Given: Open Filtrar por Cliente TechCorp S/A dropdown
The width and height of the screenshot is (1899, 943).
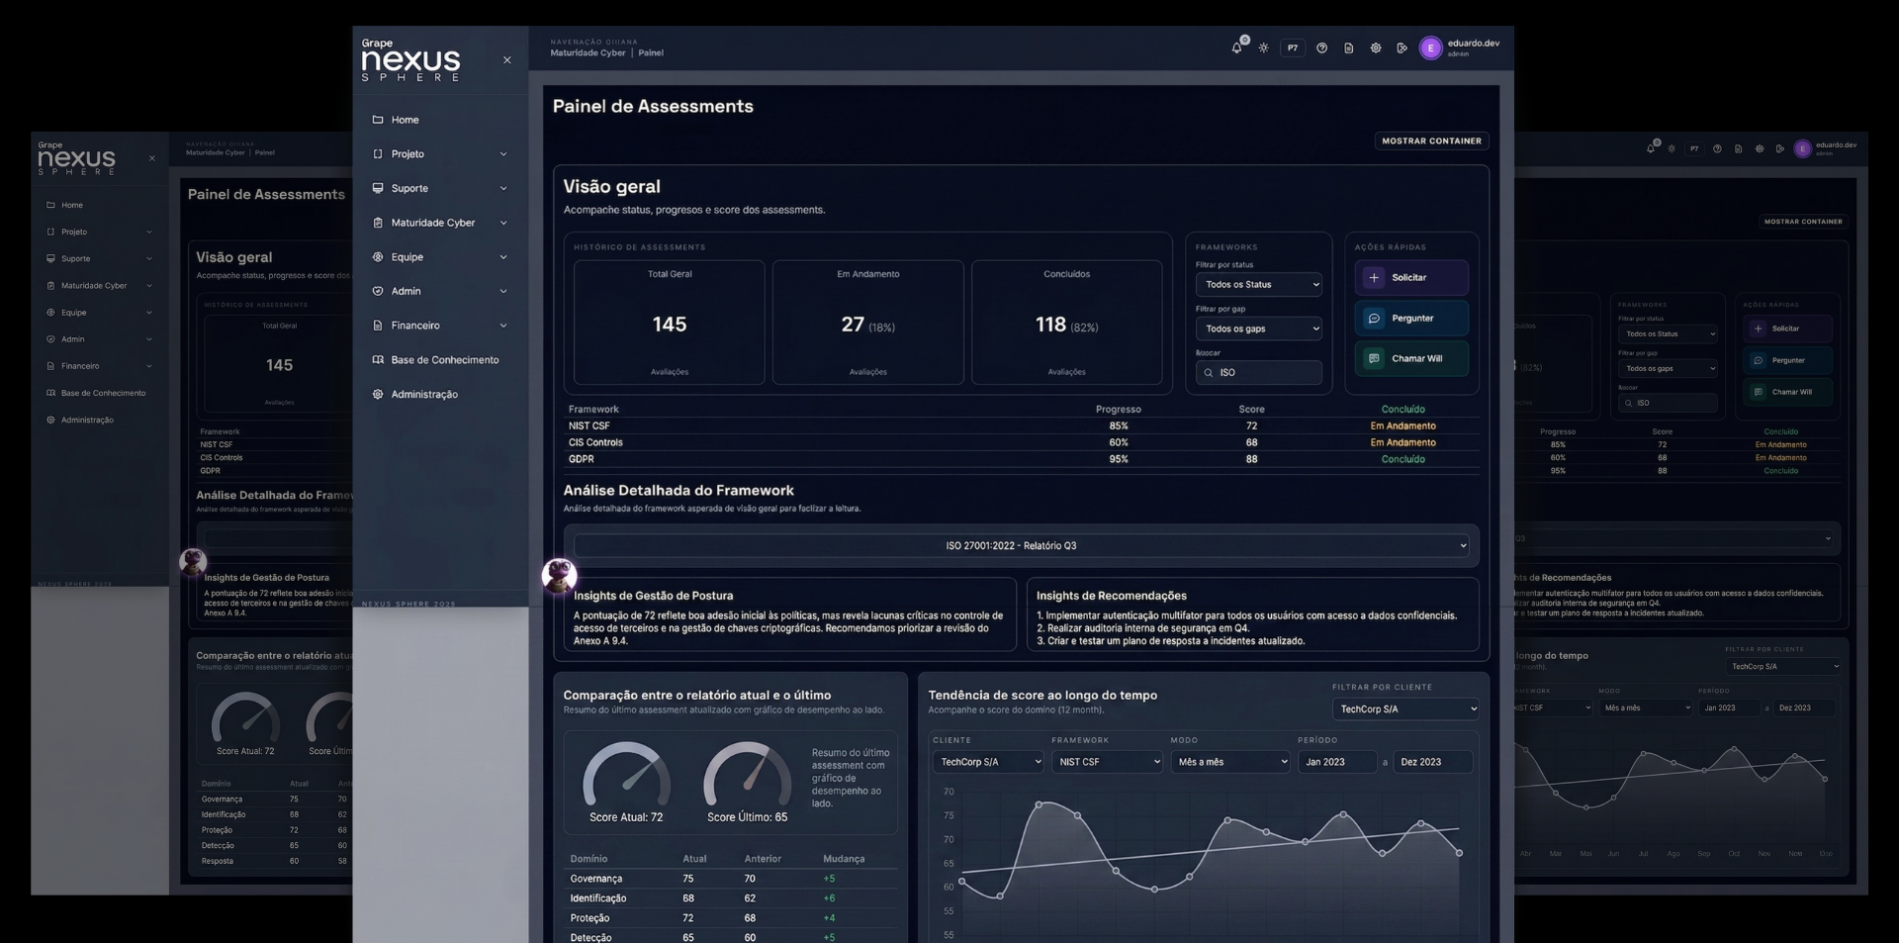Looking at the screenshot, I should tap(1405, 709).
